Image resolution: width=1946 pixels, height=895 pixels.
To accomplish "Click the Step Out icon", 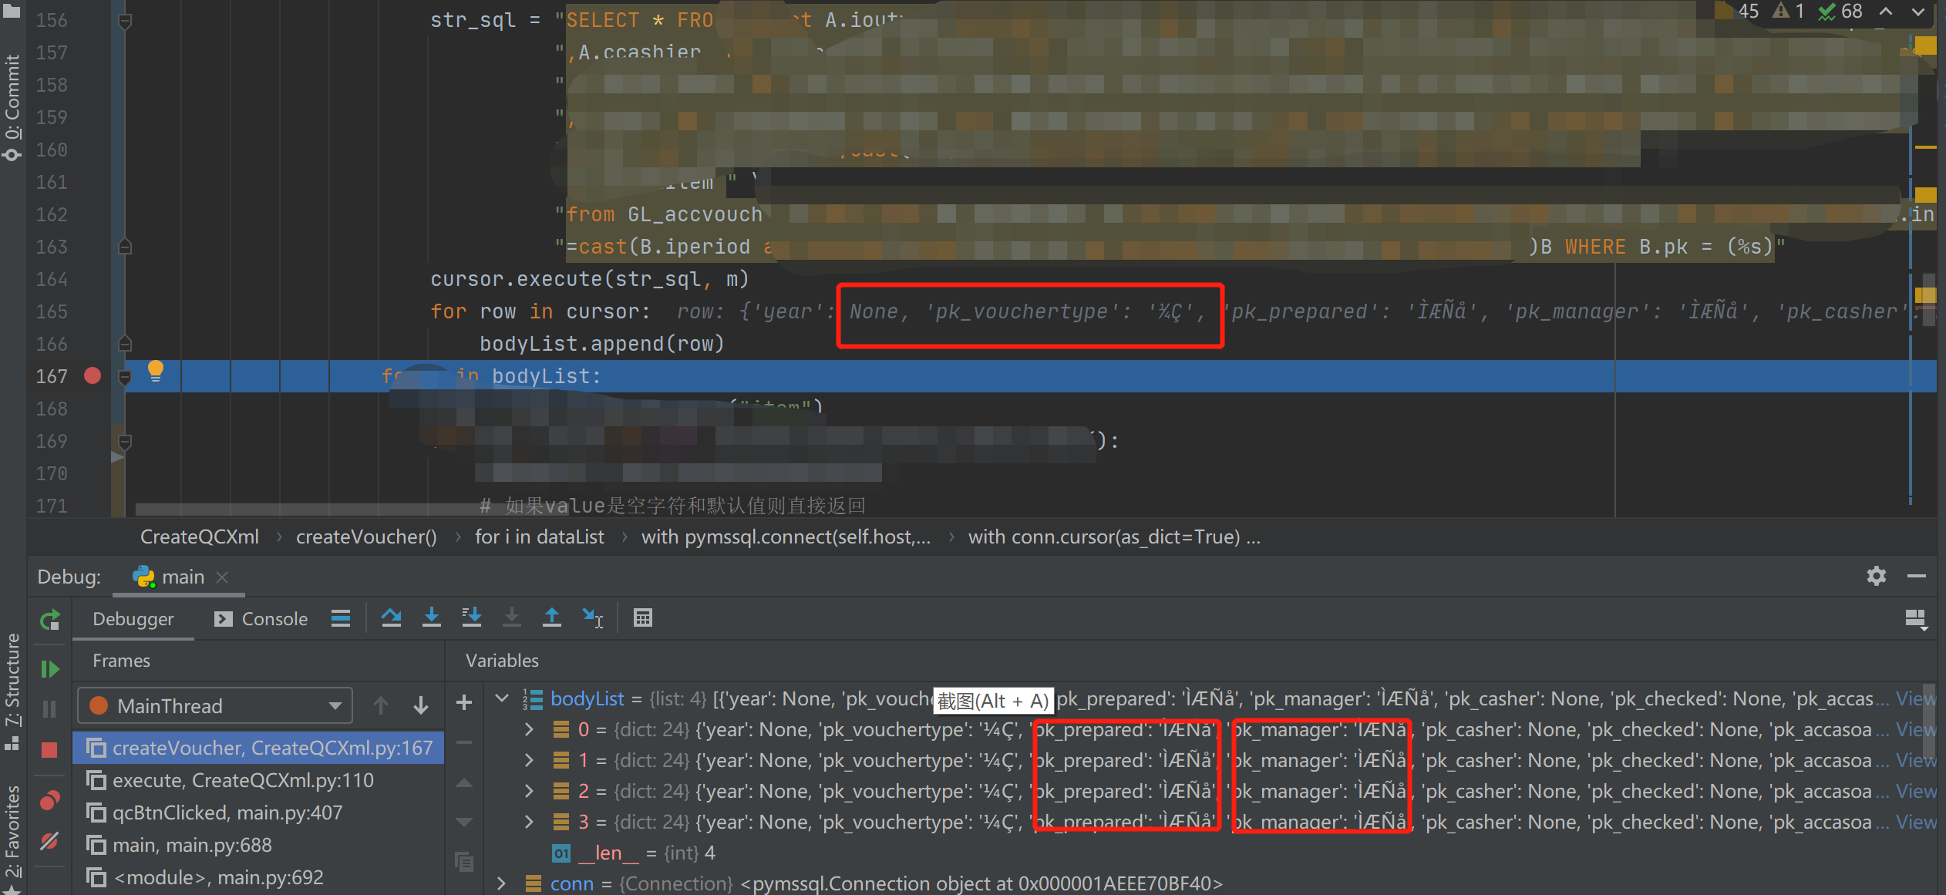I will coord(552,617).
